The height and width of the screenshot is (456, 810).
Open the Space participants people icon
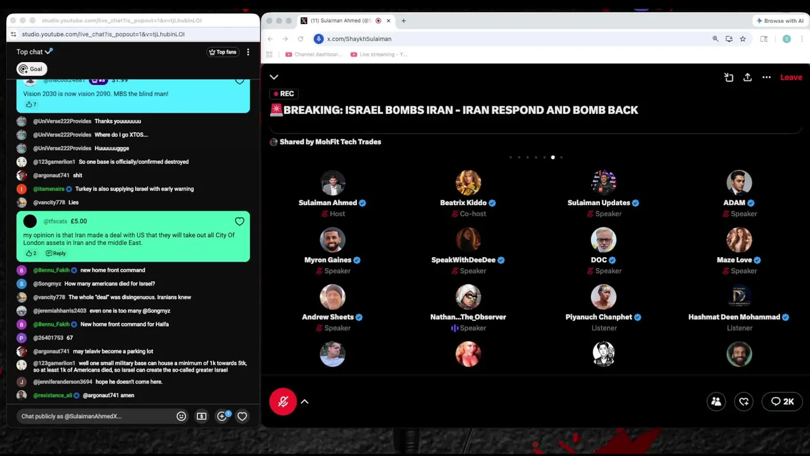[x=716, y=402]
